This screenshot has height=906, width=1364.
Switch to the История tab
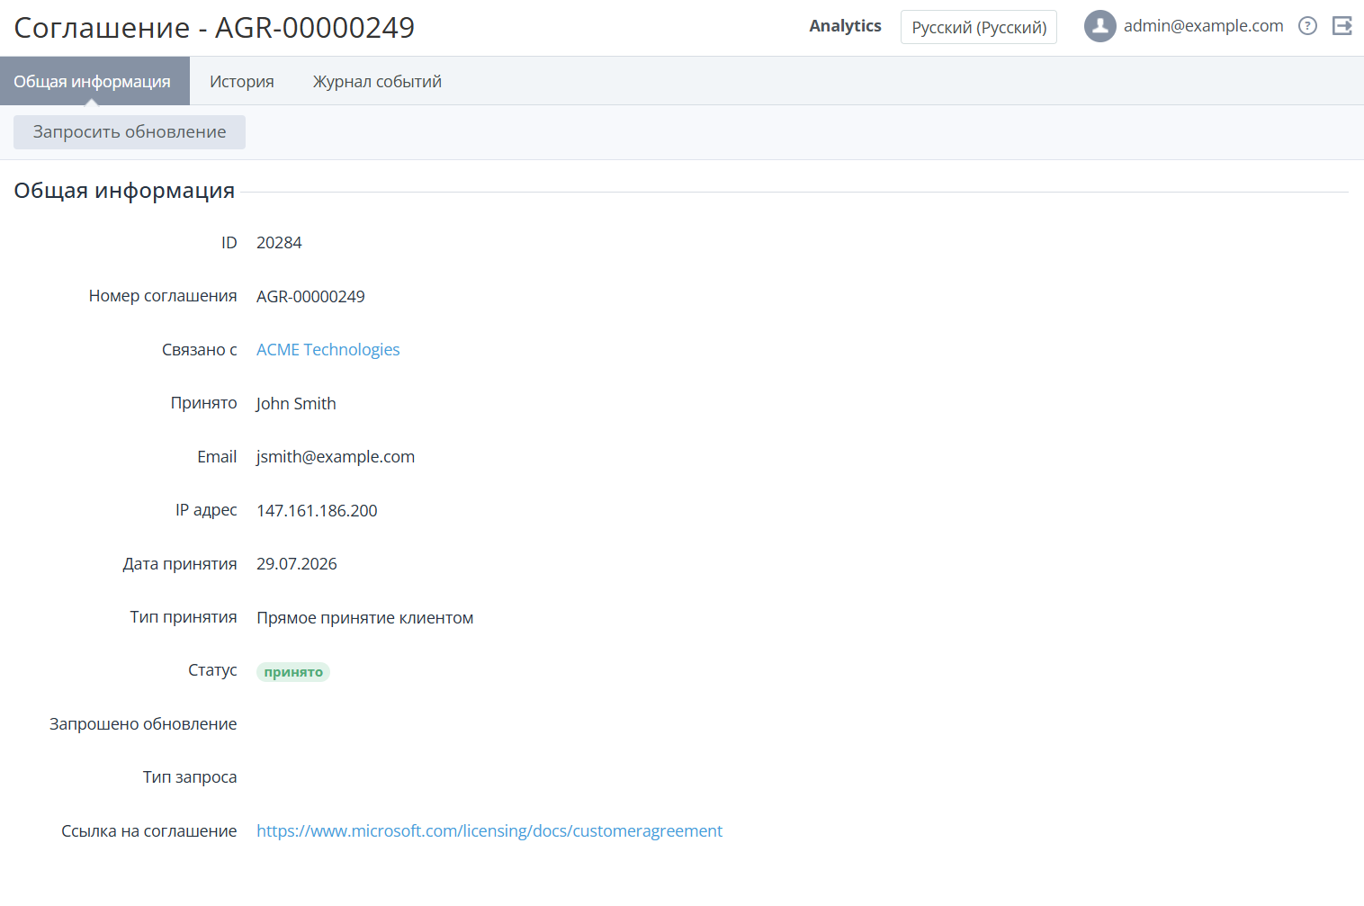click(242, 81)
